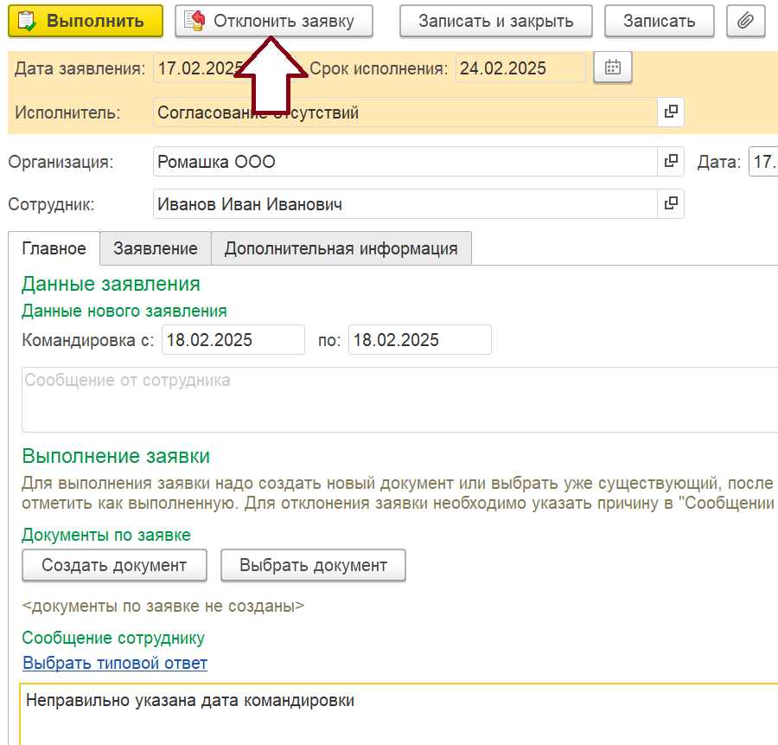
Task: Open the Выбрать типовой ответ link
Action: tap(115, 663)
